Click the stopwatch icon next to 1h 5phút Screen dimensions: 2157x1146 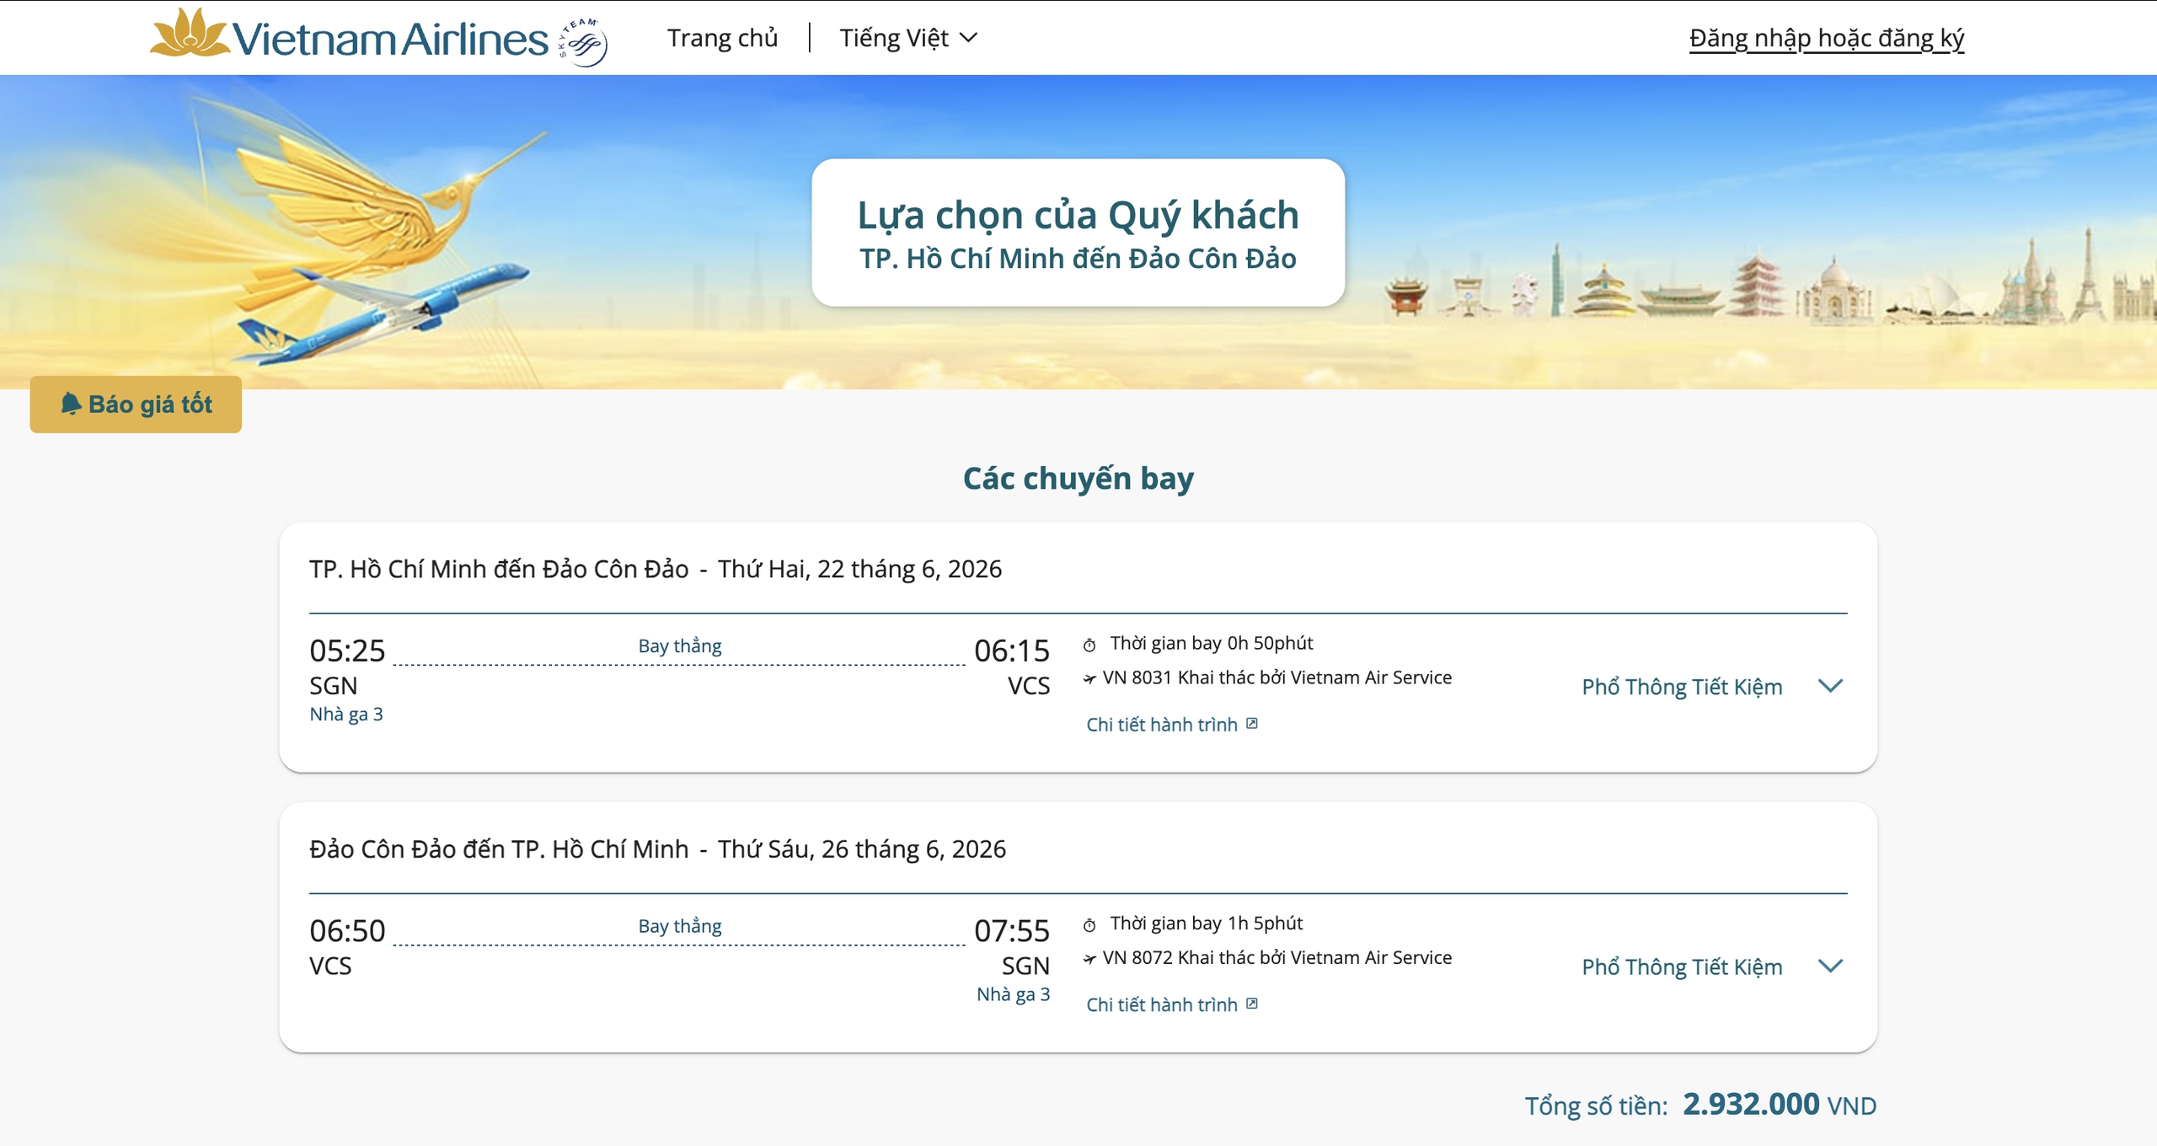pos(1089,925)
